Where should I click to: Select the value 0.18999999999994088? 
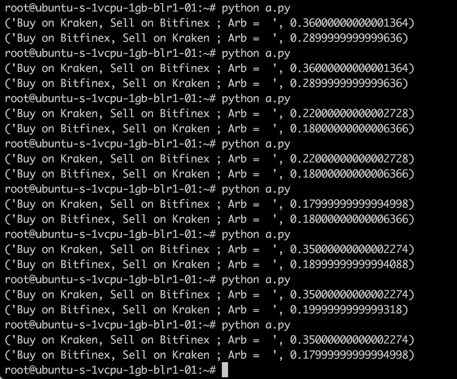(x=349, y=265)
